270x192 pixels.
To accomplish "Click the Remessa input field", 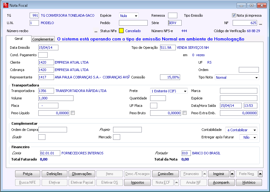I will pos(173,15).
